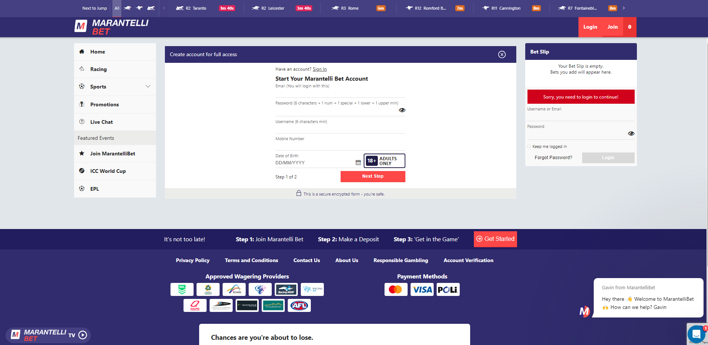The width and height of the screenshot is (708, 345).
Task: Play Marantelli Bet TV
Action: tap(83, 335)
